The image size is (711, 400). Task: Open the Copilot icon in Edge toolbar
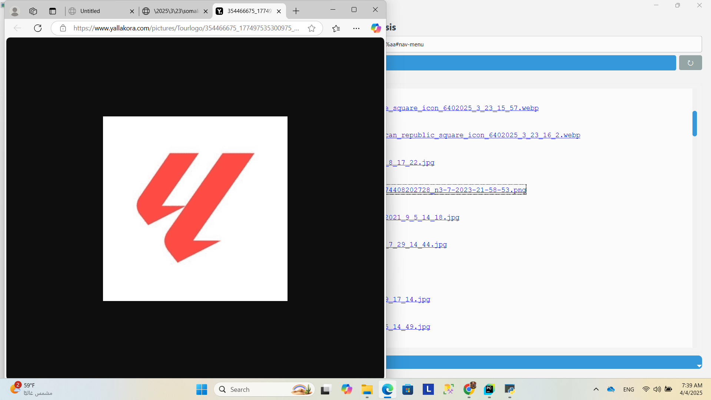[376, 28]
